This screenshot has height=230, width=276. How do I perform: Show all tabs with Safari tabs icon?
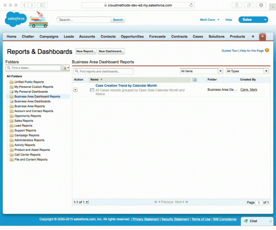[249, 5]
